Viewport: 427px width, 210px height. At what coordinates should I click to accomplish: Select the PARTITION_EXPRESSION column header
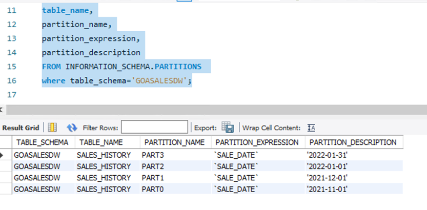[257, 142]
